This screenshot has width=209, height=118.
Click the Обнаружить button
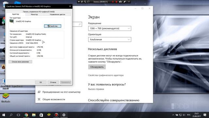(97, 67)
